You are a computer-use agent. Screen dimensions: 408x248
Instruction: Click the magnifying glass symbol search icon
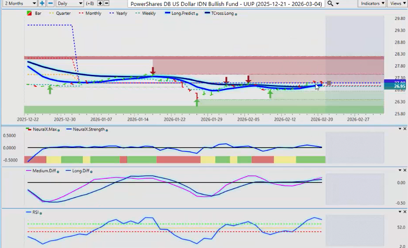(x=330, y=3)
